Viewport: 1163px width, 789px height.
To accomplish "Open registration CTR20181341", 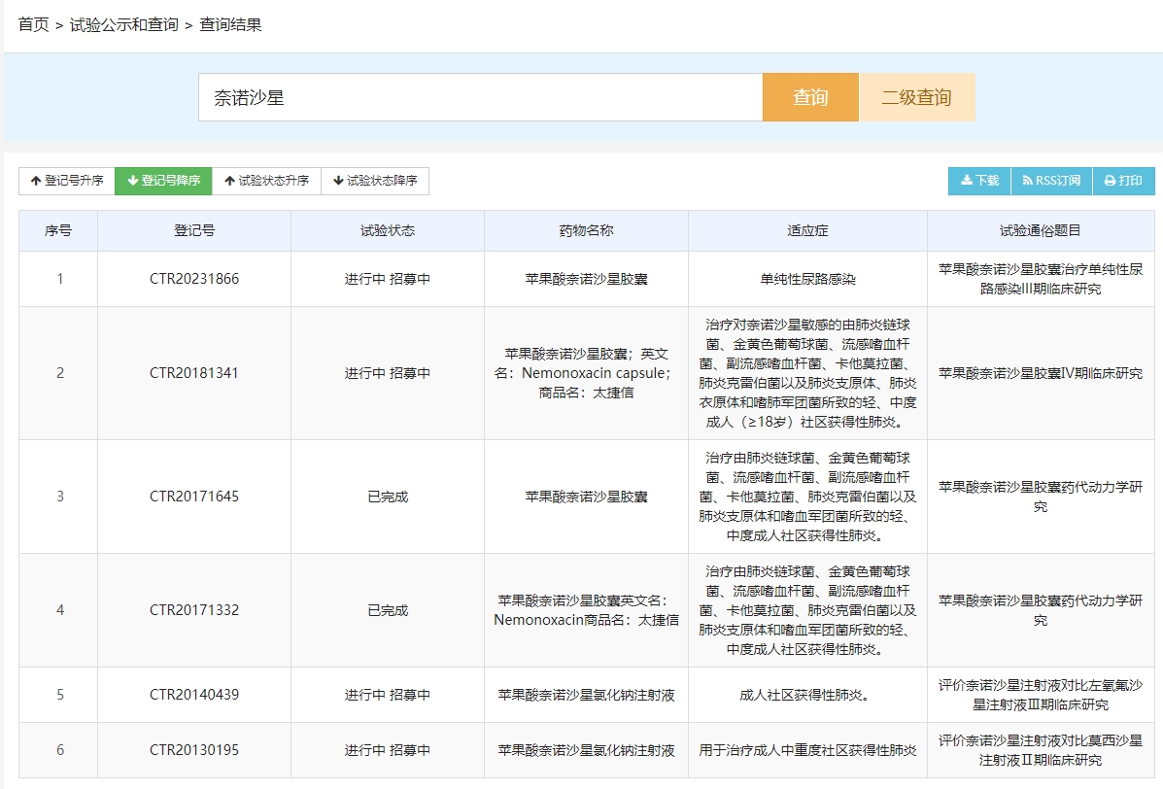I will tap(194, 373).
